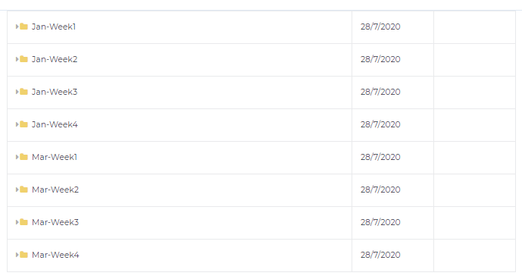This screenshot has width=522, height=279.
Task: Click the Jan-Week4 folder icon
Action: click(x=23, y=124)
